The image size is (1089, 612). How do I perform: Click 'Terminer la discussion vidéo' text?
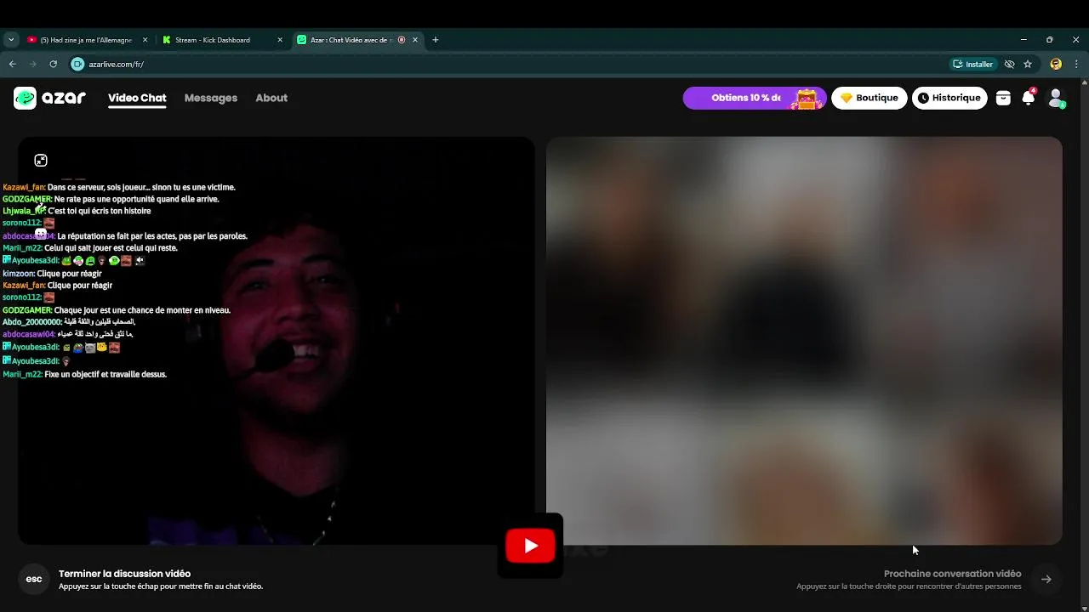click(124, 574)
